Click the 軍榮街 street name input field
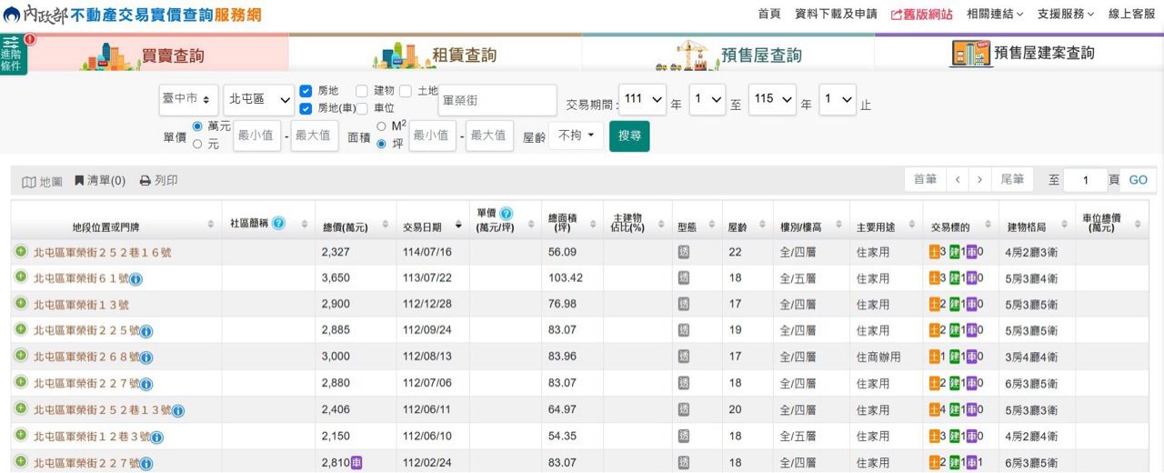1164x473 pixels. click(497, 100)
